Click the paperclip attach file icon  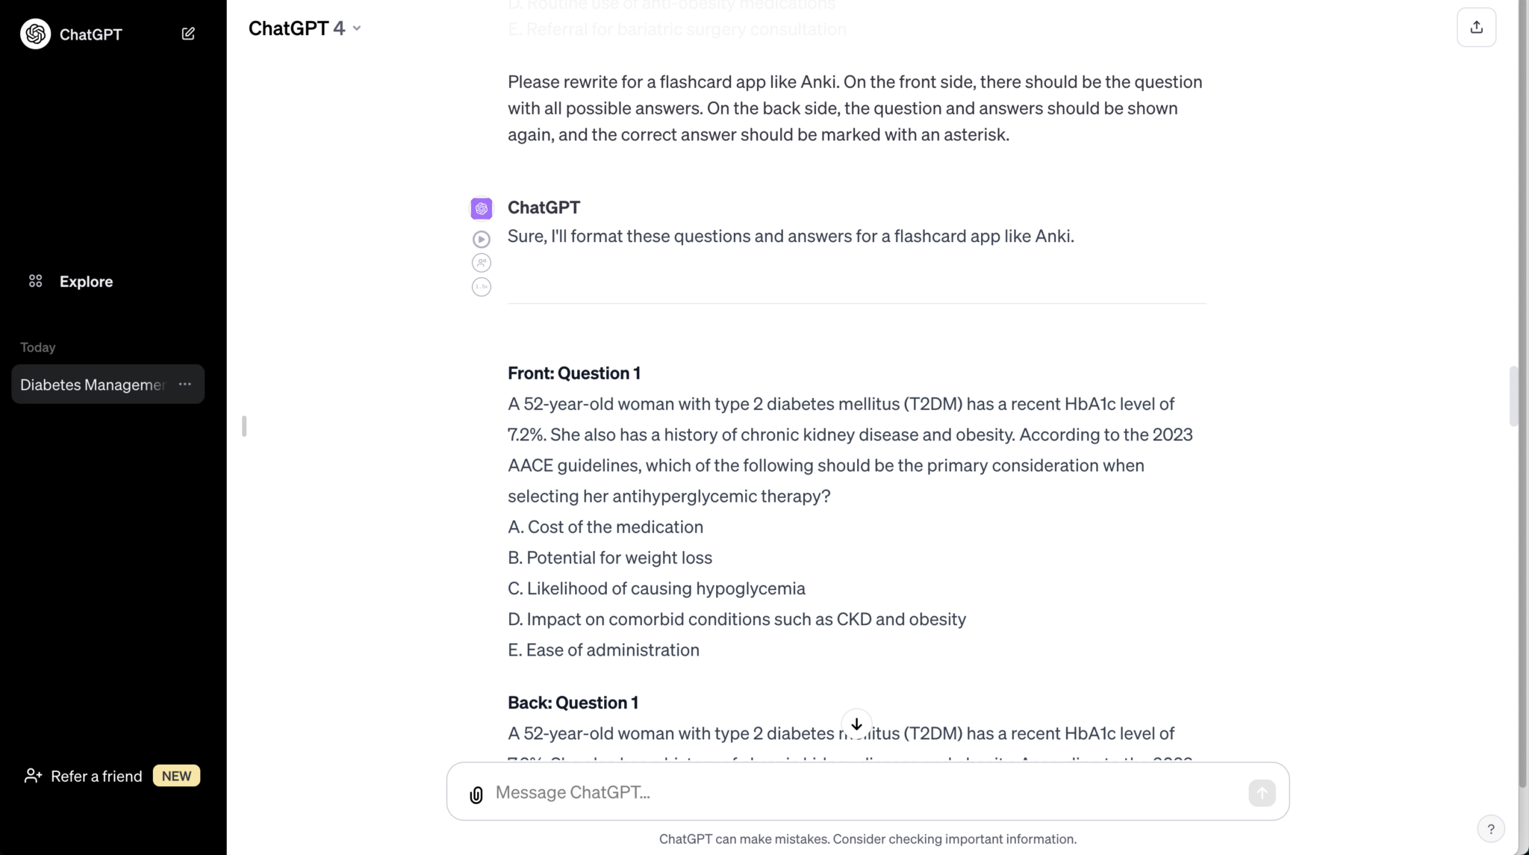pyautogui.click(x=476, y=795)
